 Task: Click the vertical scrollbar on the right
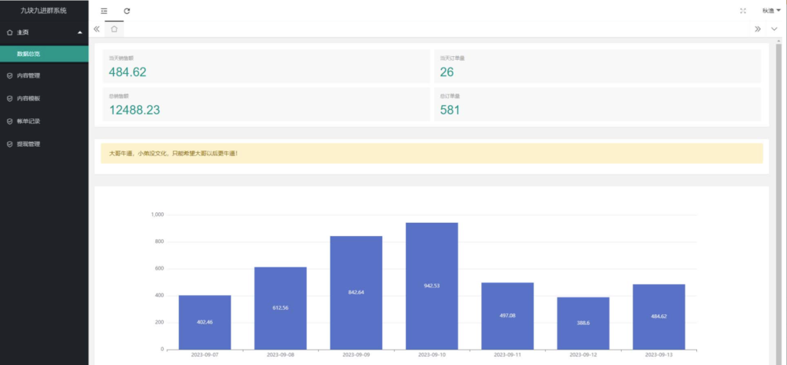click(x=778, y=154)
